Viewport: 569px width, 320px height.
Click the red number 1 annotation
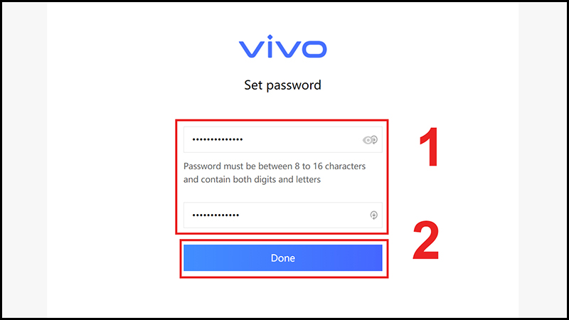(427, 147)
